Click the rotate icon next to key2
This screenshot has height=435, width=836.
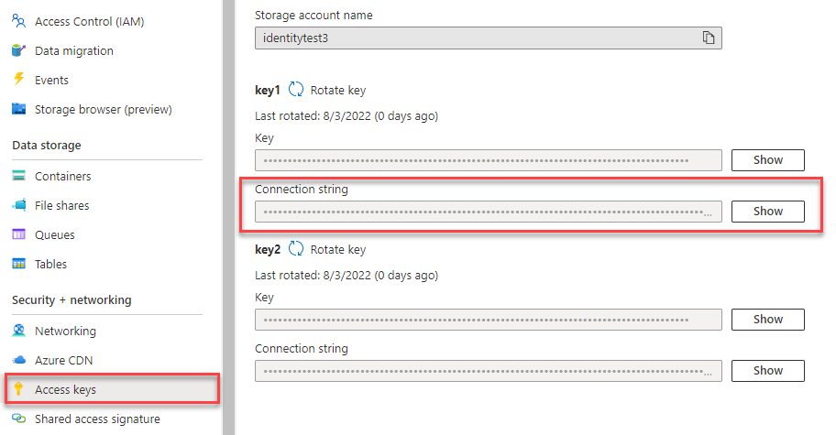pyautogui.click(x=296, y=249)
